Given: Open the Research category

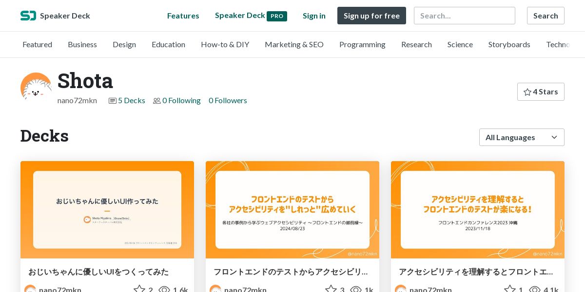Looking at the screenshot, I should tap(416, 44).
